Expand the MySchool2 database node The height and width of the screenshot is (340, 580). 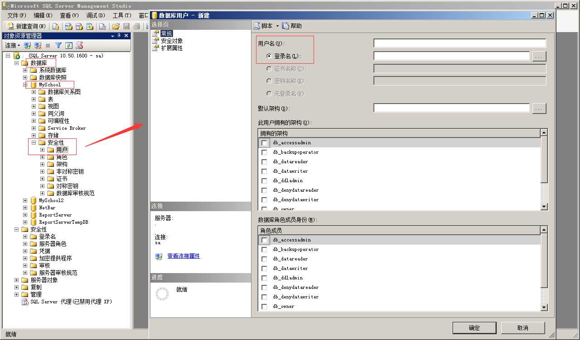pos(25,200)
